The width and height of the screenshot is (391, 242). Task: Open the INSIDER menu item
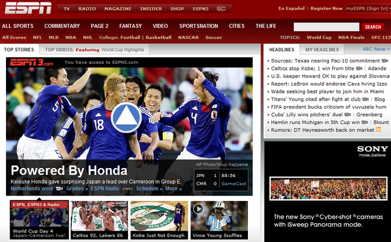pos(151,8)
